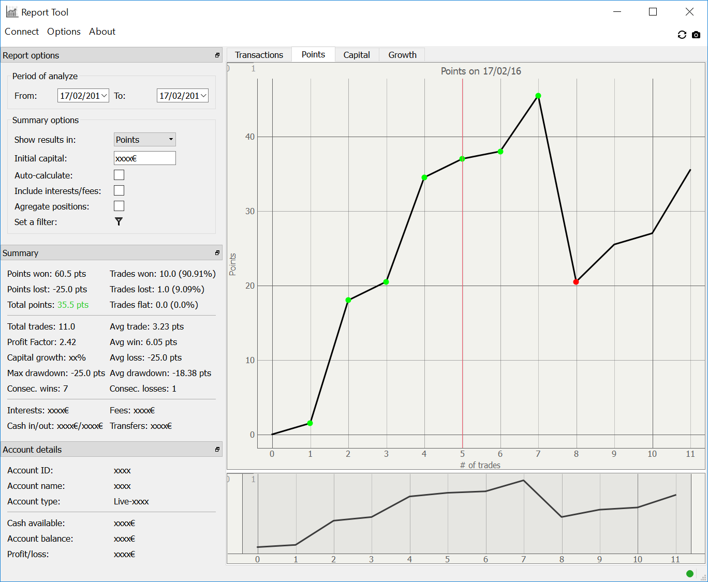Switch to the Transactions tab
This screenshot has width=708, height=582.
tap(259, 55)
